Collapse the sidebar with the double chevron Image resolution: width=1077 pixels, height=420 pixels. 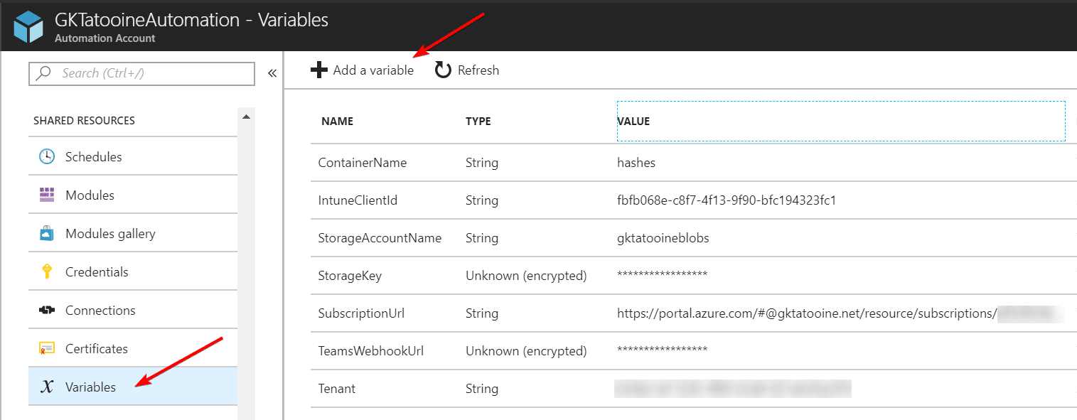[272, 73]
